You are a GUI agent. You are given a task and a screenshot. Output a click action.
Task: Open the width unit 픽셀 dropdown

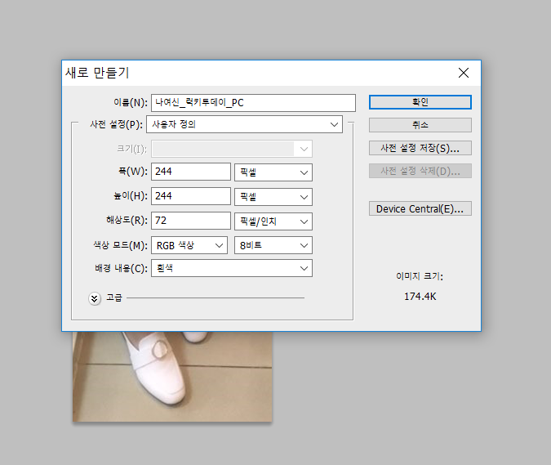tap(273, 172)
